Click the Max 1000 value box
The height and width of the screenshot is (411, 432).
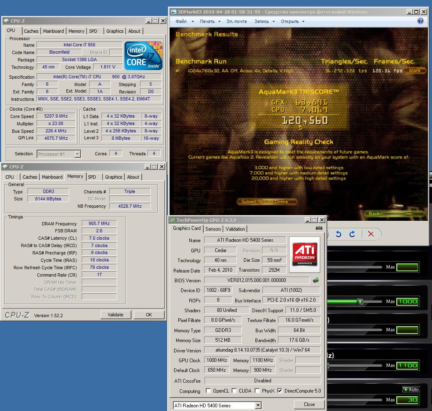(407, 302)
